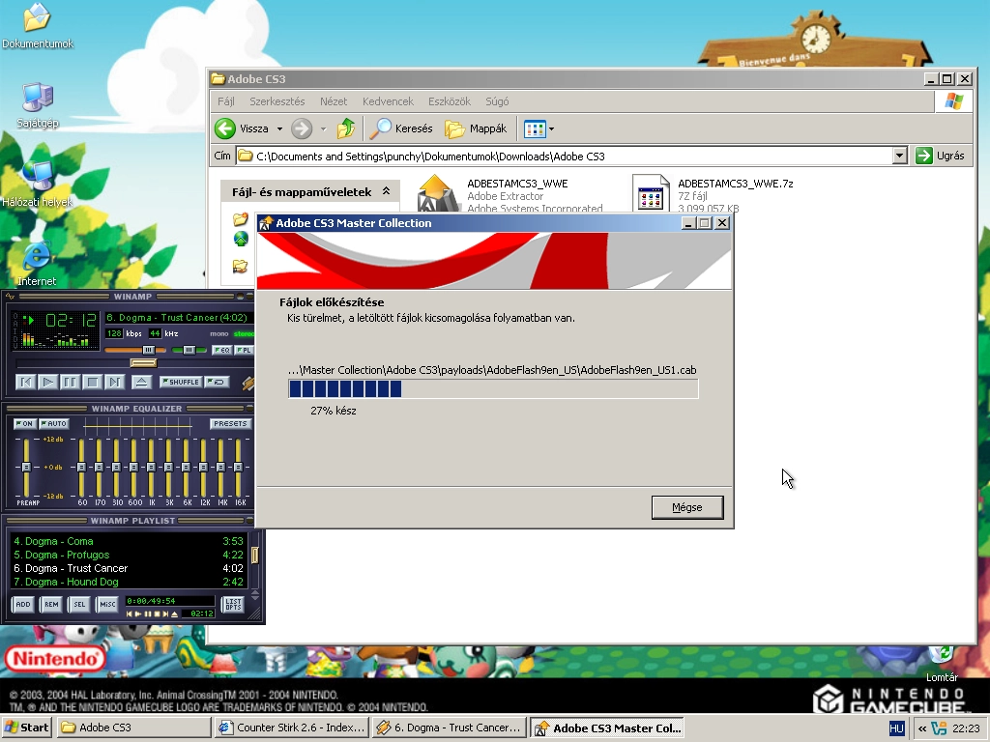
Task: Stop playback in Winamp main window
Action: pos(92,382)
